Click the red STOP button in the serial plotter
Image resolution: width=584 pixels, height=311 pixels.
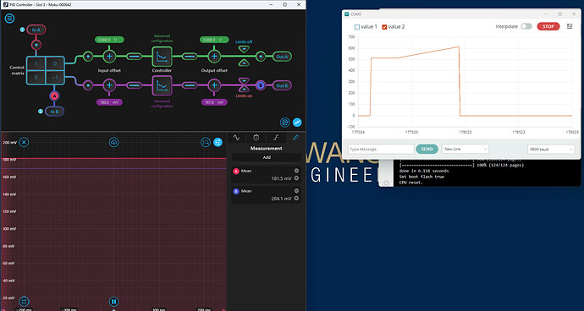(x=548, y=26)
